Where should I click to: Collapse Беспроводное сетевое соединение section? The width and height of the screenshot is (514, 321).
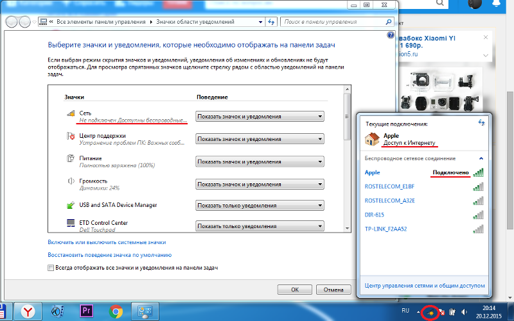tap(481, 158)
